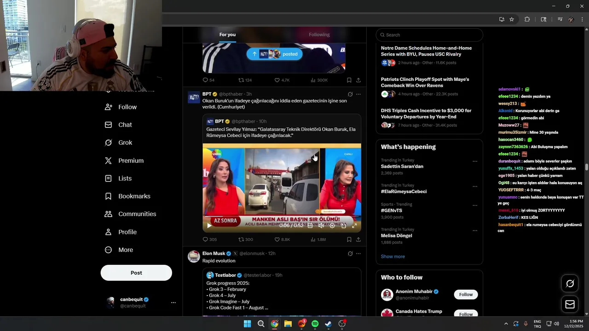
Task: Open Chrome media controls icon
Action: click(x=560, y=19)
